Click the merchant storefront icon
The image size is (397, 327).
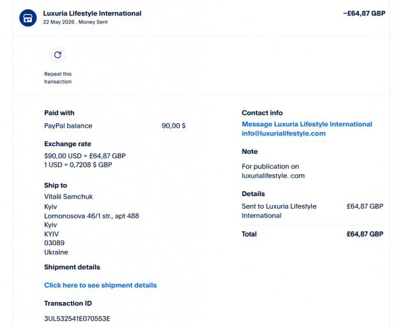[x=28, y=18]
